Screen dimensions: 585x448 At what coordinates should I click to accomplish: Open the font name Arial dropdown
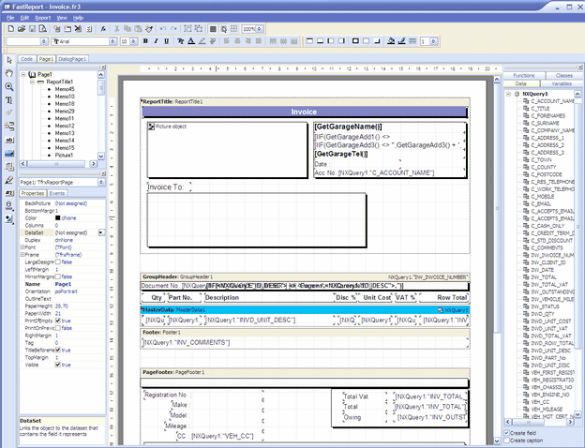pos(112,41)
